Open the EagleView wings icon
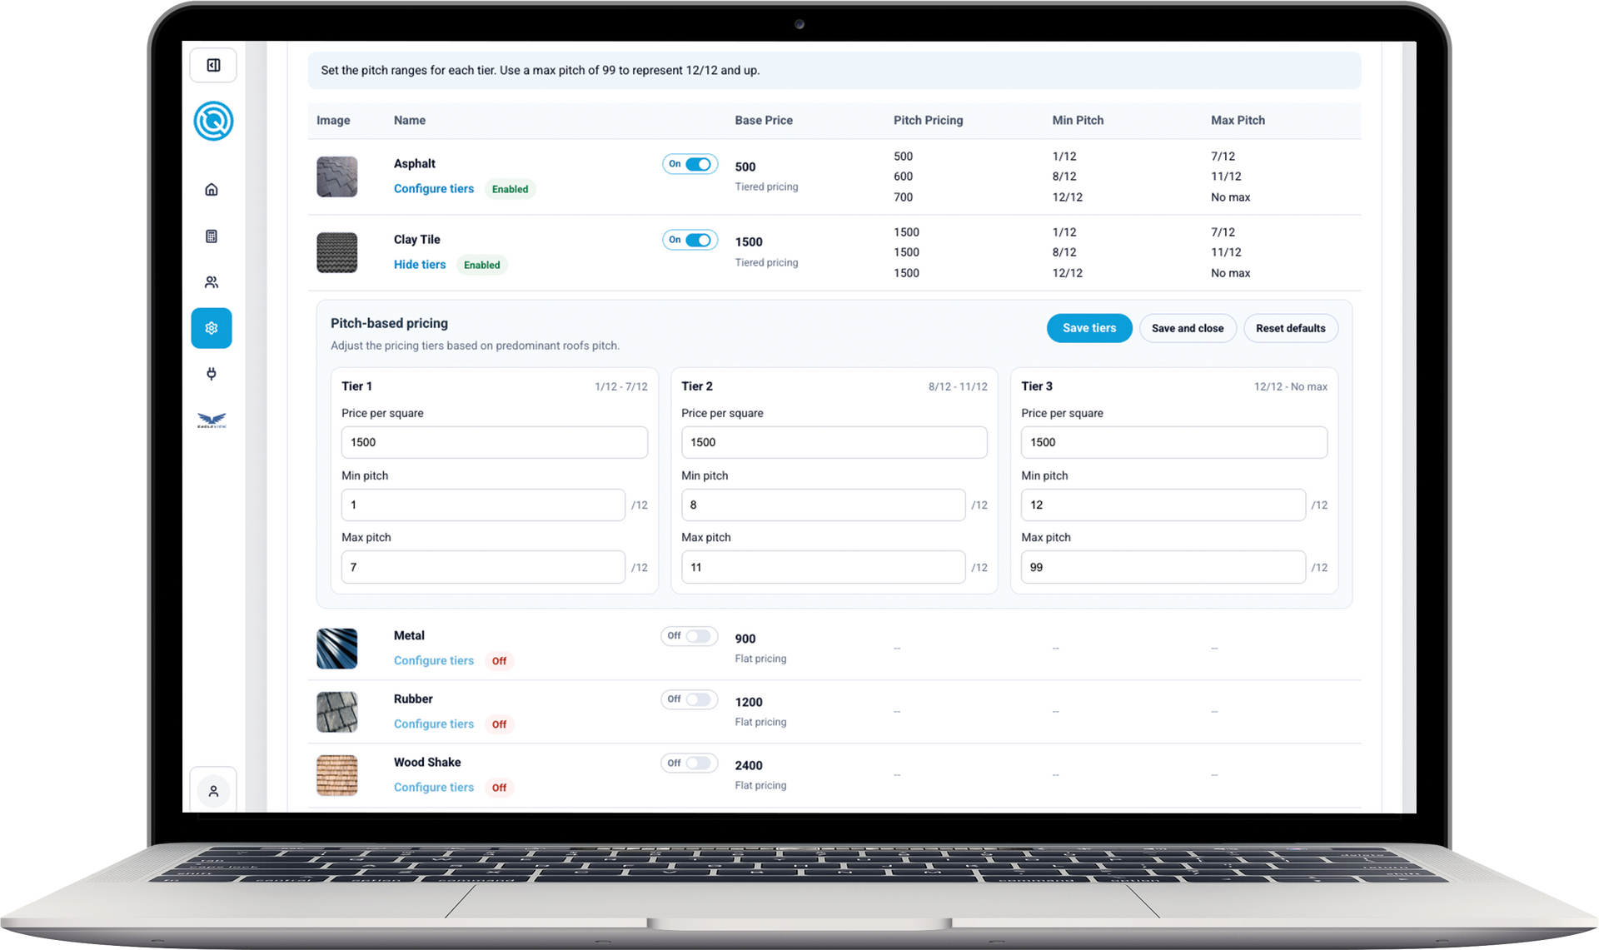The height and width of the screenshot is (950, 1599). pos(212,420)
